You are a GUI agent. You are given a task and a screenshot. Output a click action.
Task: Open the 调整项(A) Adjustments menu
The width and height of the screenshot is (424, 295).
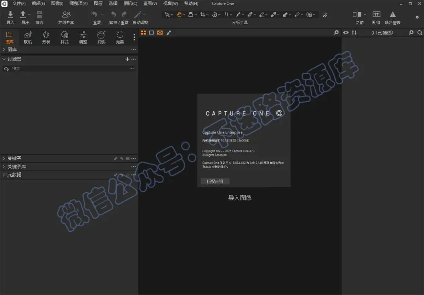79,4
